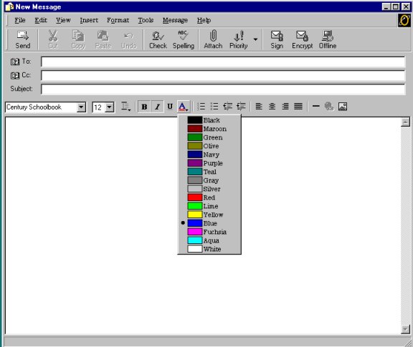Viewport: 413px width, 347px height.
Task: Click the Subject input field
Action: [223, 89]
